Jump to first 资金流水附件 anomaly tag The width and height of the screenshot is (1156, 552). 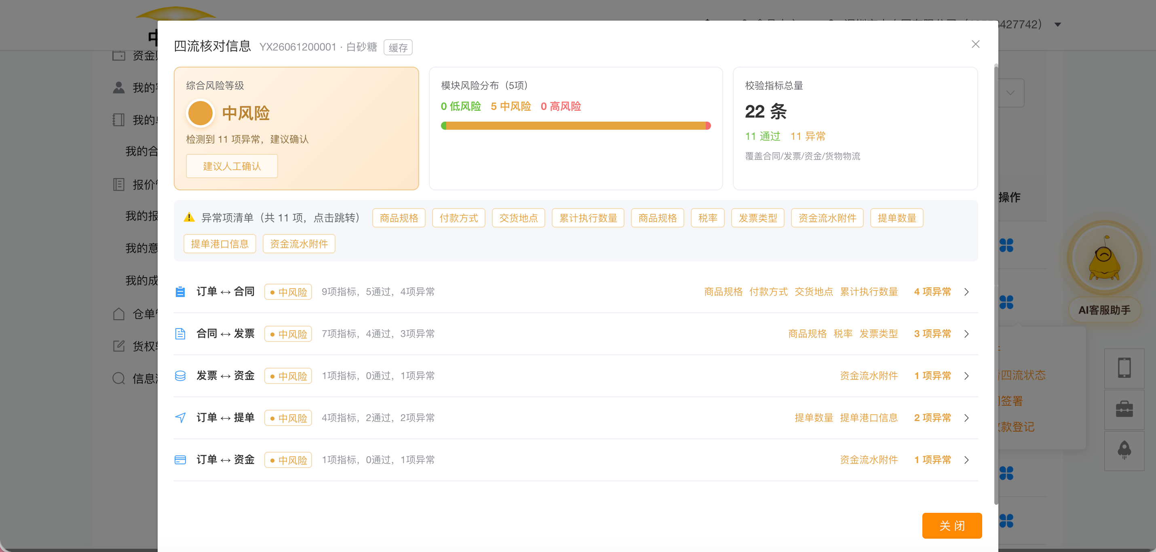point(827,218)
